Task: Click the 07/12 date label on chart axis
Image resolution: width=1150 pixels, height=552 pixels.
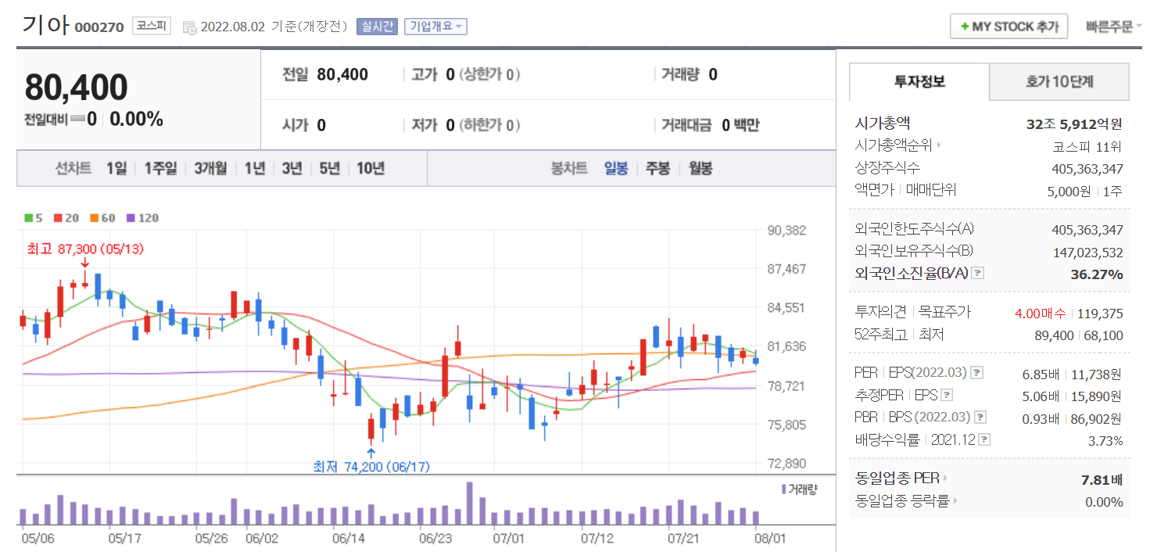Action: (596, 539)
